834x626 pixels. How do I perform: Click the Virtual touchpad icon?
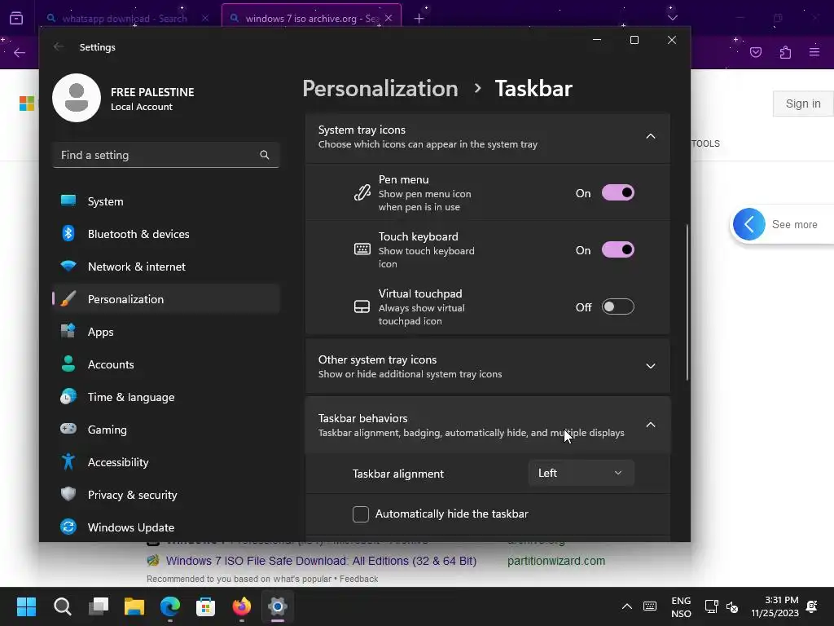click(362, 306)
